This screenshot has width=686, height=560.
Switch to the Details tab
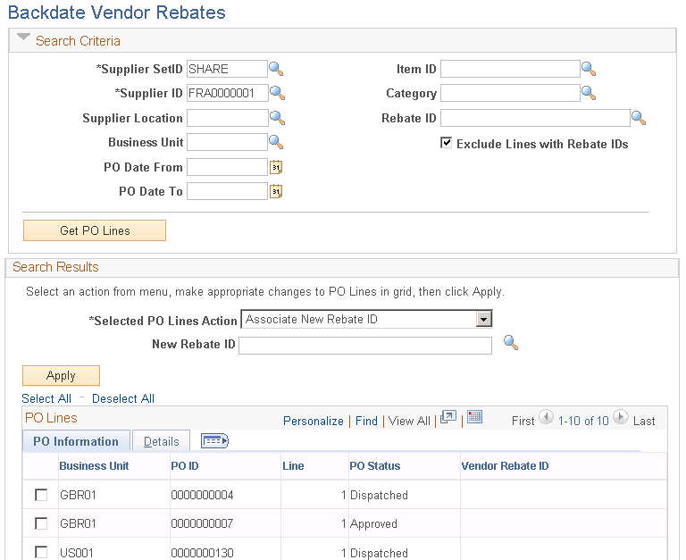161,441
